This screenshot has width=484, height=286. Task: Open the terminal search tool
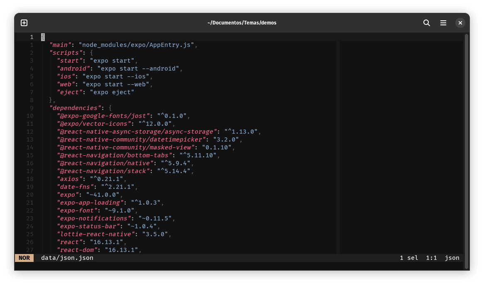point(427,23)
